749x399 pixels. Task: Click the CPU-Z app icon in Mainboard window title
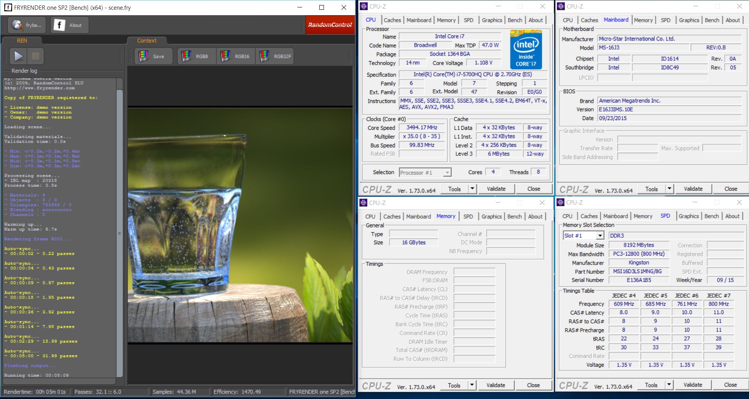[561, 6]
